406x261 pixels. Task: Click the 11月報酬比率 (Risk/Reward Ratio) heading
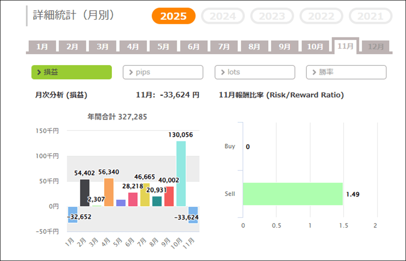(x=281, y=95)
